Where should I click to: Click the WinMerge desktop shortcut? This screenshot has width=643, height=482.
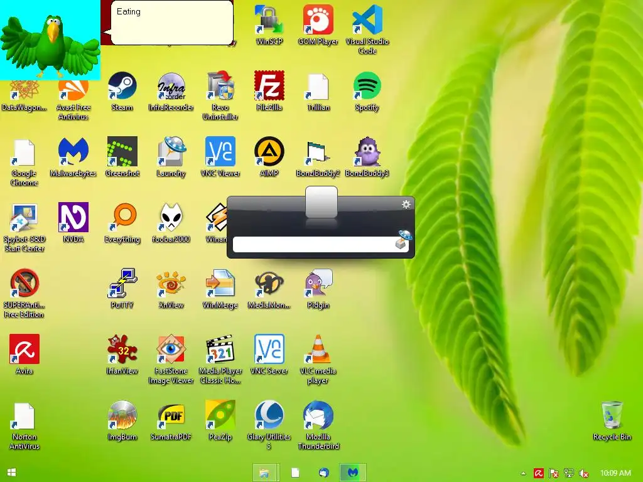(220, 289)
